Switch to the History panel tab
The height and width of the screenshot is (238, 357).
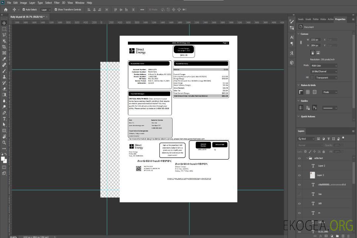pyautogui.click(x=323, y=19)
